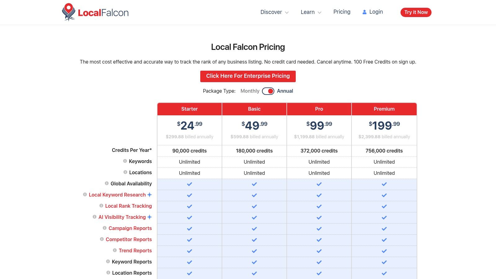Click the Try it Now button

(x=416, y=12)
